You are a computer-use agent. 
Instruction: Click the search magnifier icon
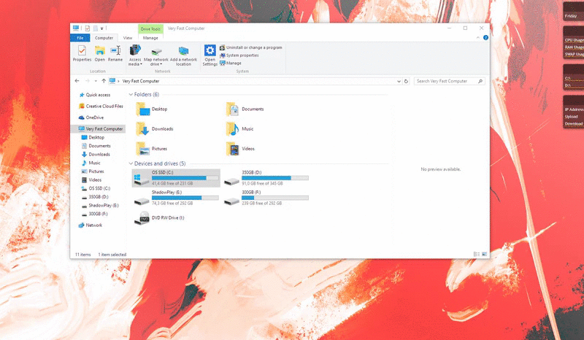click(x=480, y=81)
